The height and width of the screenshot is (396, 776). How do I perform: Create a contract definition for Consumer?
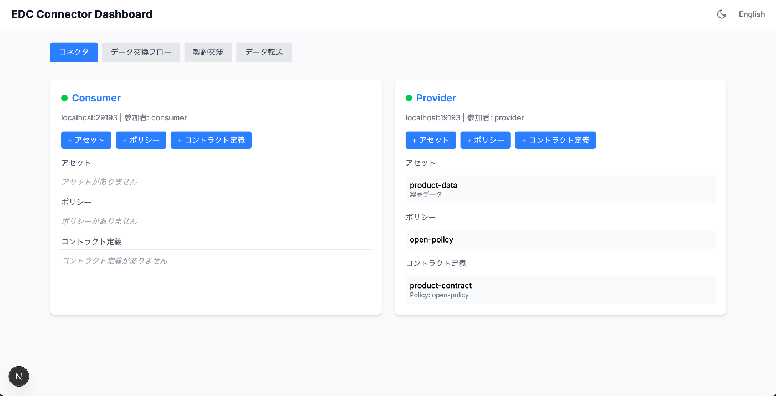point(211,140)
